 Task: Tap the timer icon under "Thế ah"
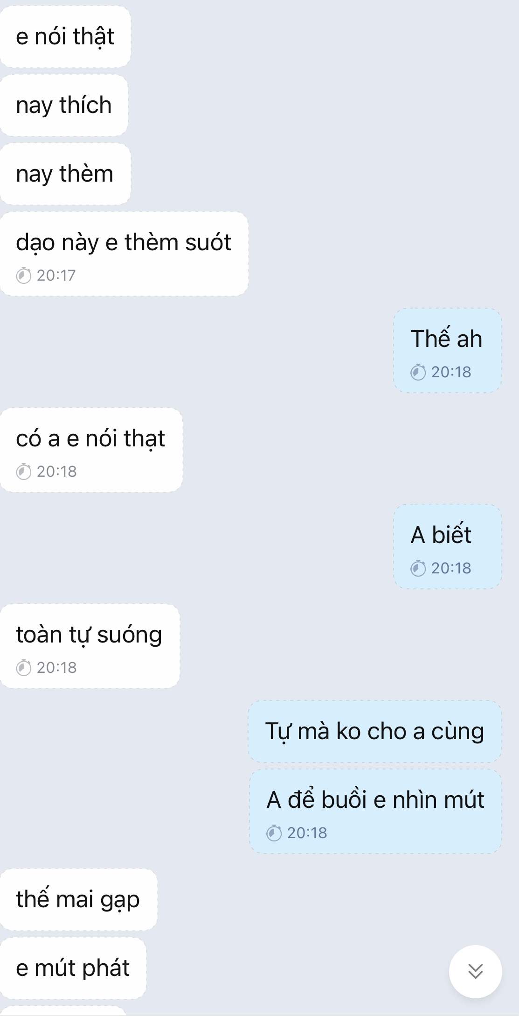tap(418, 372)
